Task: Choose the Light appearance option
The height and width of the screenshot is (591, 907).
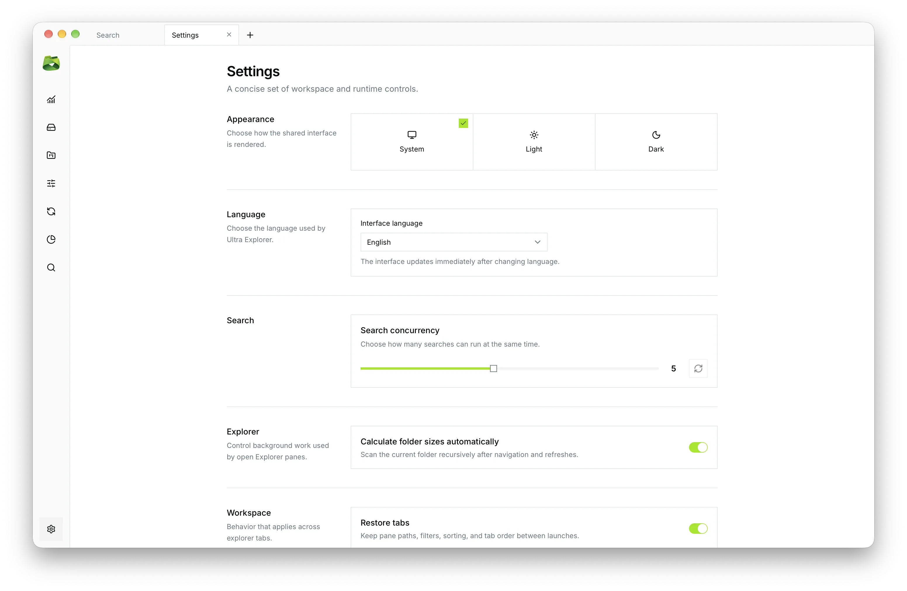Action: click(x=534, y=142)
